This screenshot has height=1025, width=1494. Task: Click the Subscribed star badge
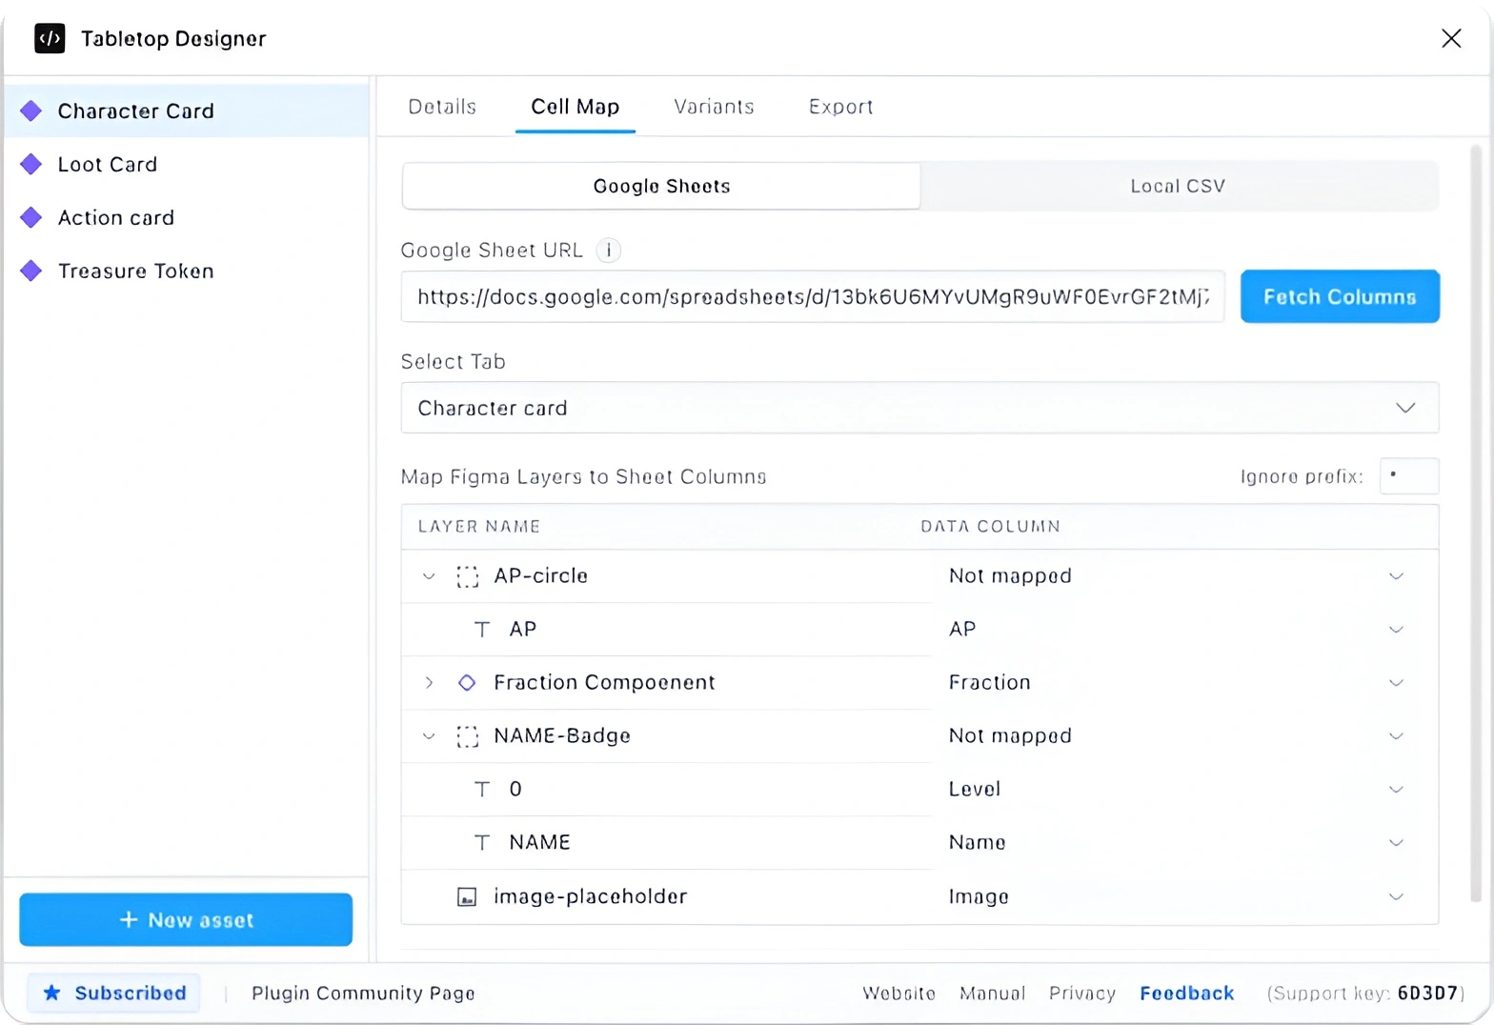(114, 993)
